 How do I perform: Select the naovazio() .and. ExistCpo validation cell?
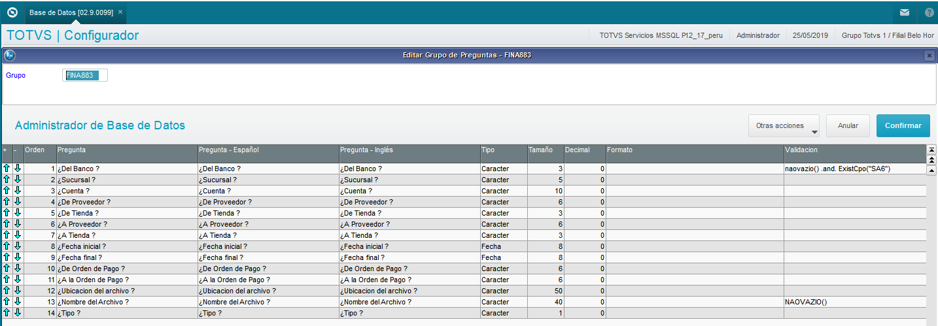[x=855, y=169]
